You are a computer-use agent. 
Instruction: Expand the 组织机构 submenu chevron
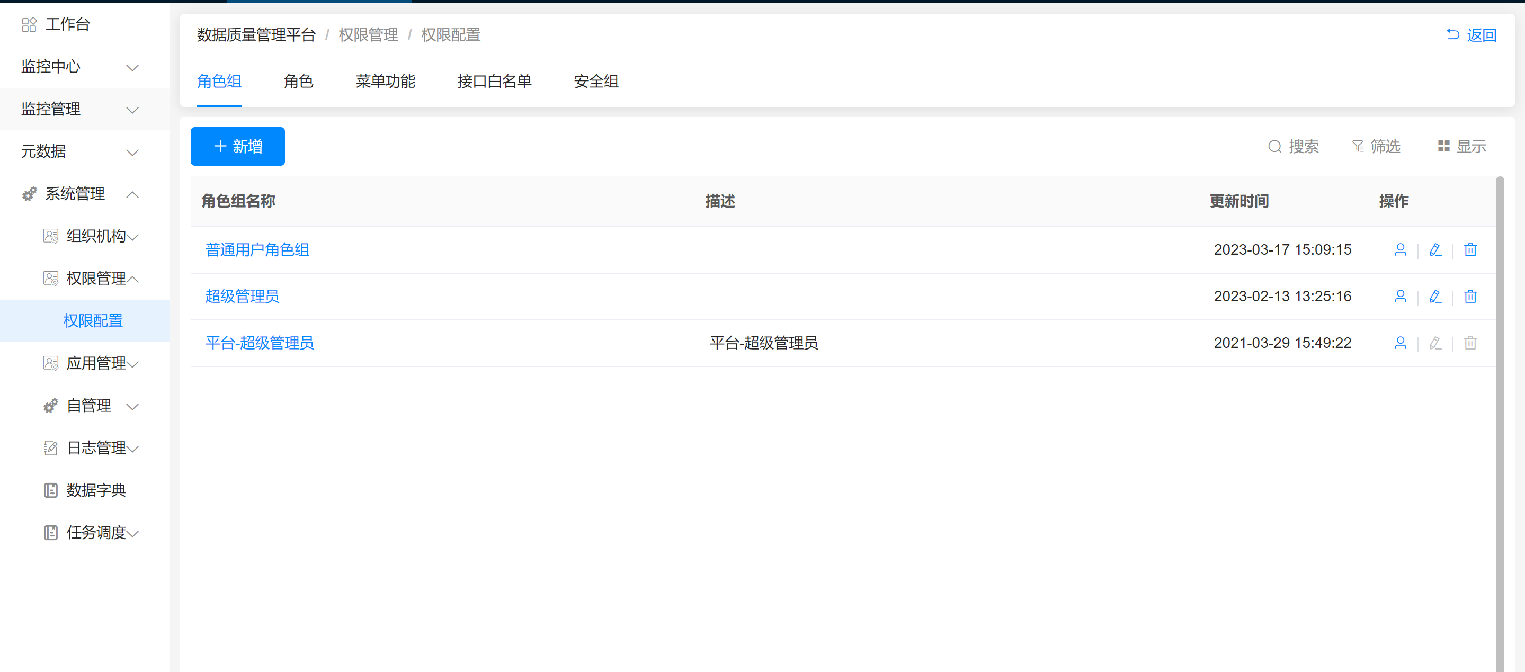(132, 237)
